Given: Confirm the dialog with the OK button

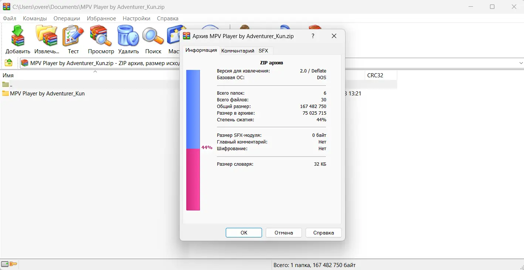Looking at the screenshot, I should point(244,233).
